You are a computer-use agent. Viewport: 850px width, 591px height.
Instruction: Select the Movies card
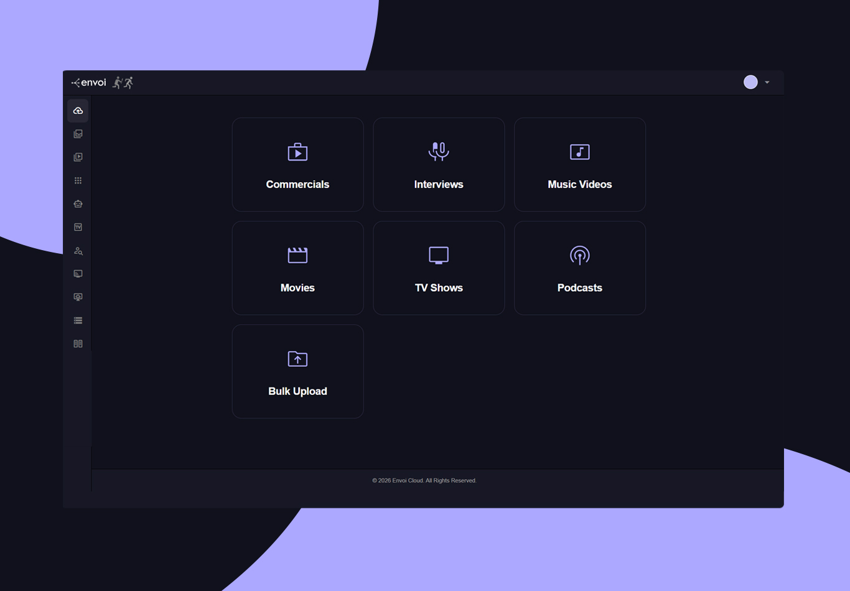point(297,268)
